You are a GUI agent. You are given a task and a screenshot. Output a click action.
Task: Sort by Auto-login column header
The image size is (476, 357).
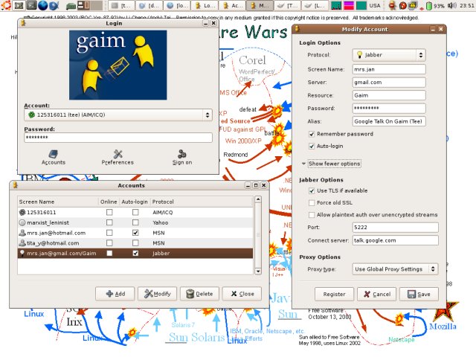point(135,202)
